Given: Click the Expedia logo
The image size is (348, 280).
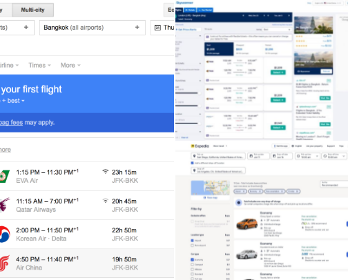Looking at the screenshot, I should [200, 146].
